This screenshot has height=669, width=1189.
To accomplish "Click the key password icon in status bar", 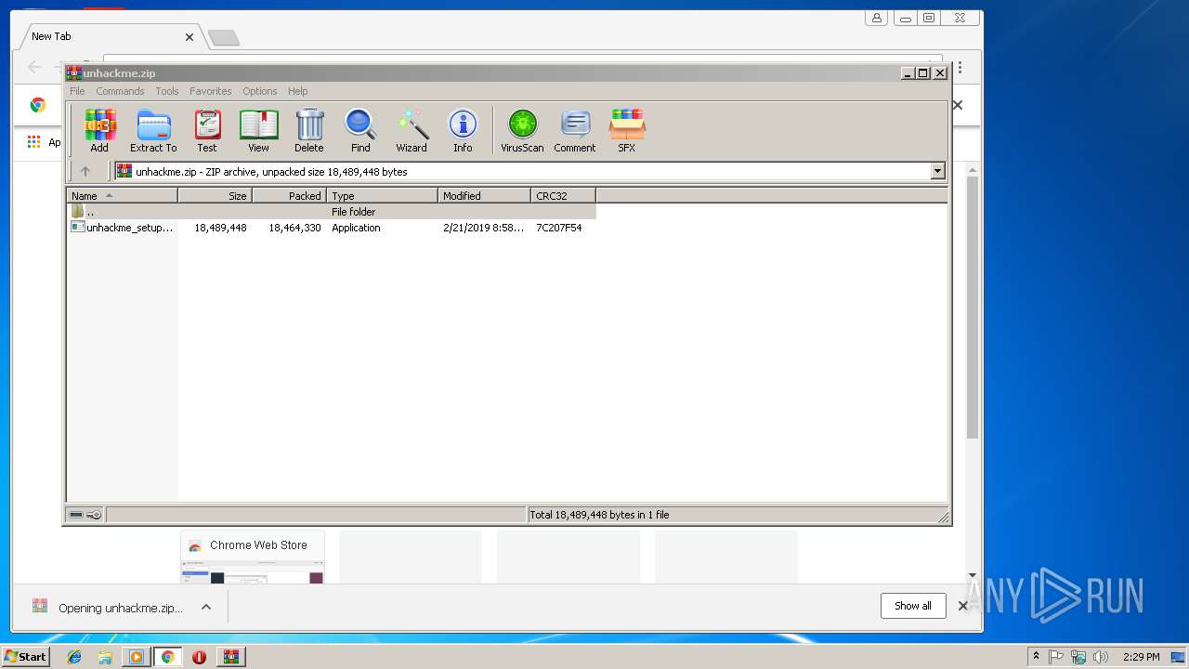I will (x=94, y=515).
